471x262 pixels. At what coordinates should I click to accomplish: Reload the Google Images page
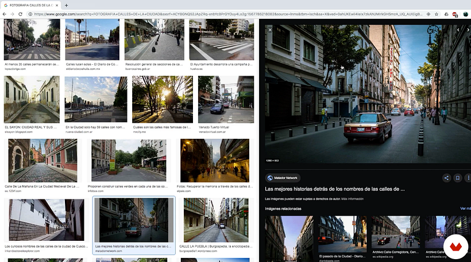[x=21, y=14]
